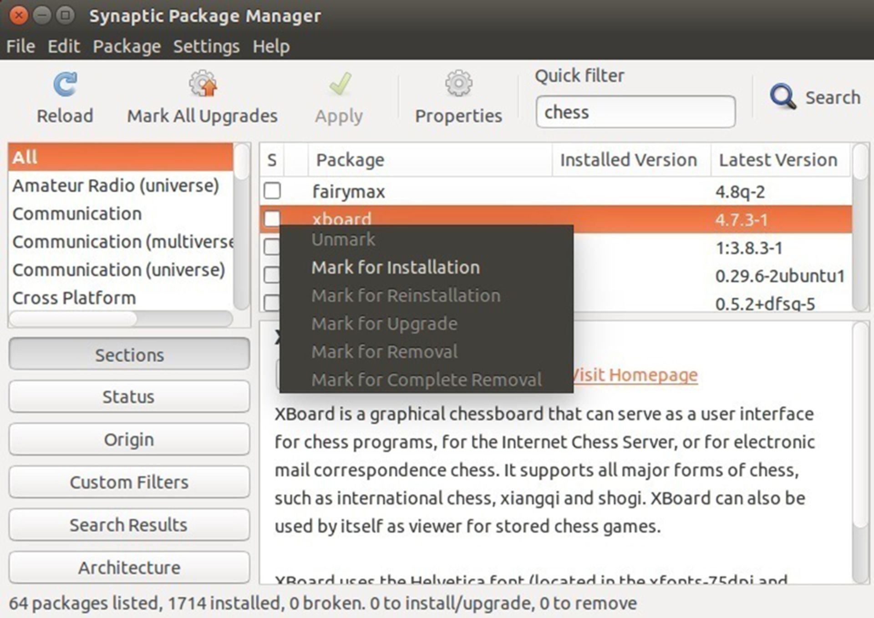874x618 pixels.
Task: Open the Help menu
Action: point(271,46)
